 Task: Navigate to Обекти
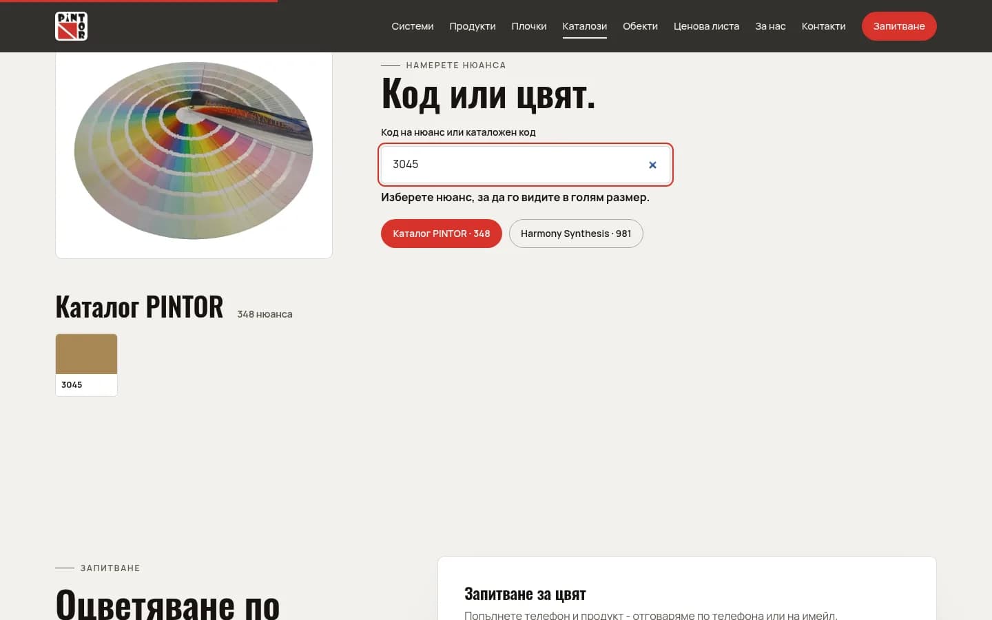click(640, 26)
